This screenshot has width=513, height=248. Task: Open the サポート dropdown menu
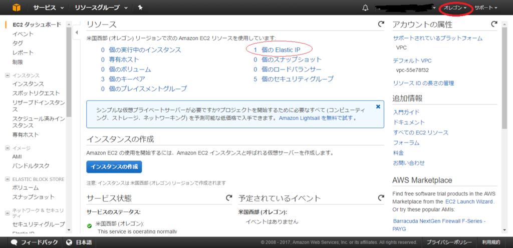point(486,8)
